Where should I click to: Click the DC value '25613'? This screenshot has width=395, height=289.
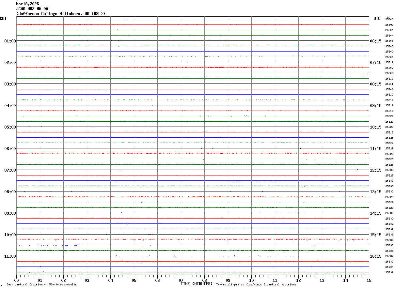pyautogui.click(x=389, y=95)
